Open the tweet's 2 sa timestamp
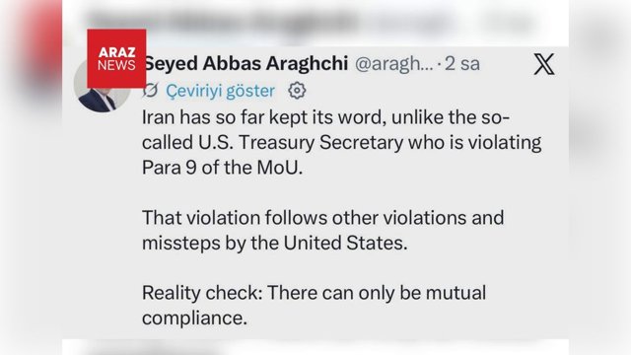The width and height of the screenshot is (631, 355). pyautogui.click(x=462, y=63)
